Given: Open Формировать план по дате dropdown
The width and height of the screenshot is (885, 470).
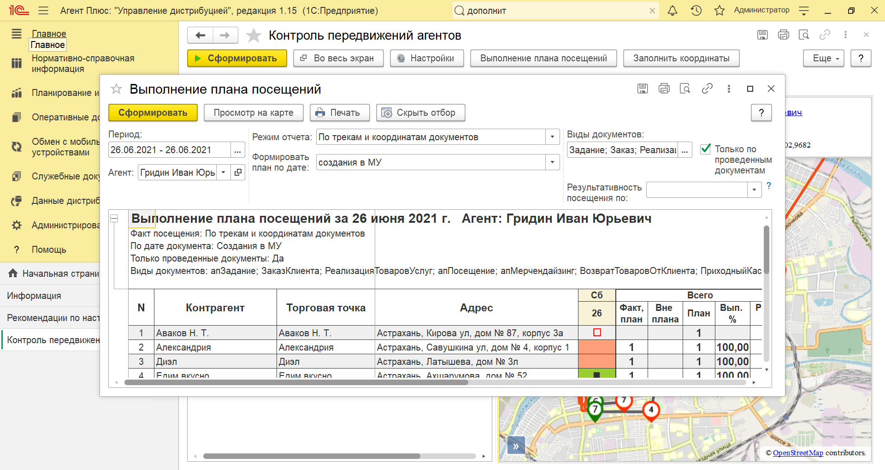Looking at the screenshot, I should [x=552, y=162].
